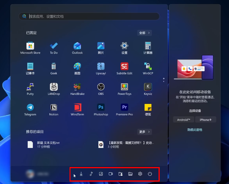Open the Music folder shortcut icon
This screenshot has height=184, width=229.
[91, 174]
